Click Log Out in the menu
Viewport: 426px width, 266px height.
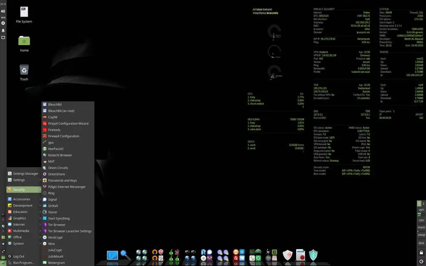coord(24,256)
